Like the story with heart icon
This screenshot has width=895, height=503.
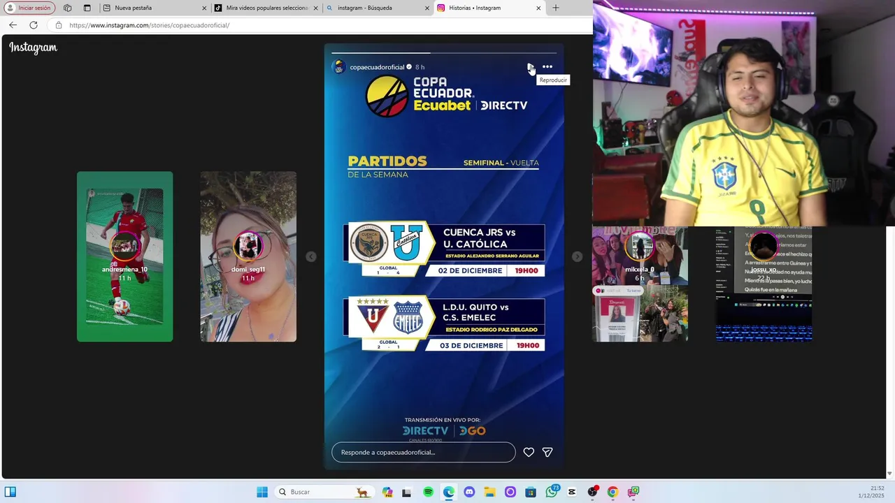click(x=529, y=452)
